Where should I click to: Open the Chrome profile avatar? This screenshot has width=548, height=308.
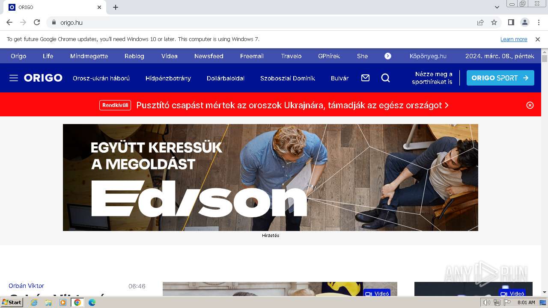coord(524,22)
